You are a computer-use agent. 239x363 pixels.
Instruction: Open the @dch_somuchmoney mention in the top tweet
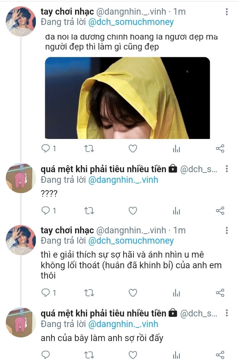[x=131, y=22]
